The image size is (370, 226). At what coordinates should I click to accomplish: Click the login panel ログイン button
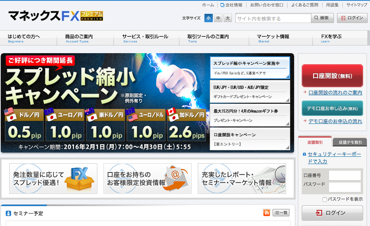332,213
